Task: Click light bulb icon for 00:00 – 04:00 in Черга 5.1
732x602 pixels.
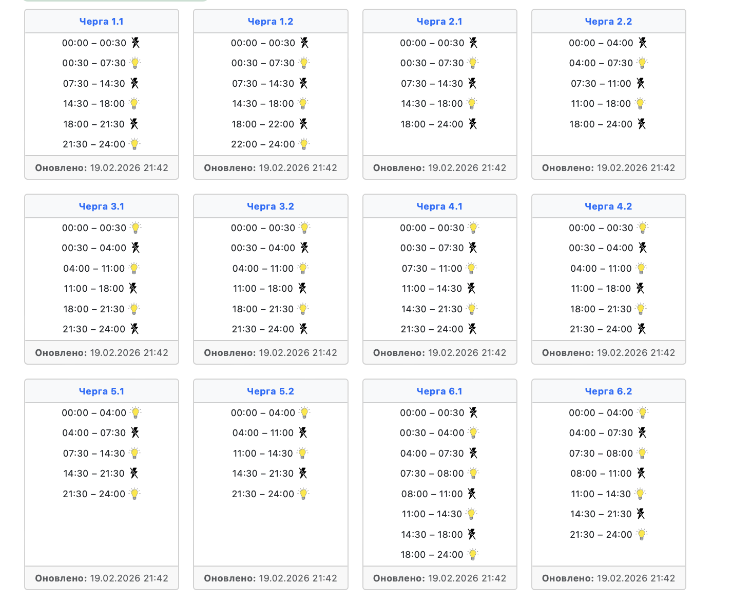Action: click(136, 413)
